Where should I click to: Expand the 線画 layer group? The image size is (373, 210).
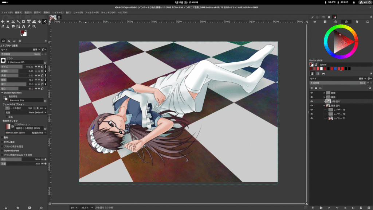click(x=324, y=97)
